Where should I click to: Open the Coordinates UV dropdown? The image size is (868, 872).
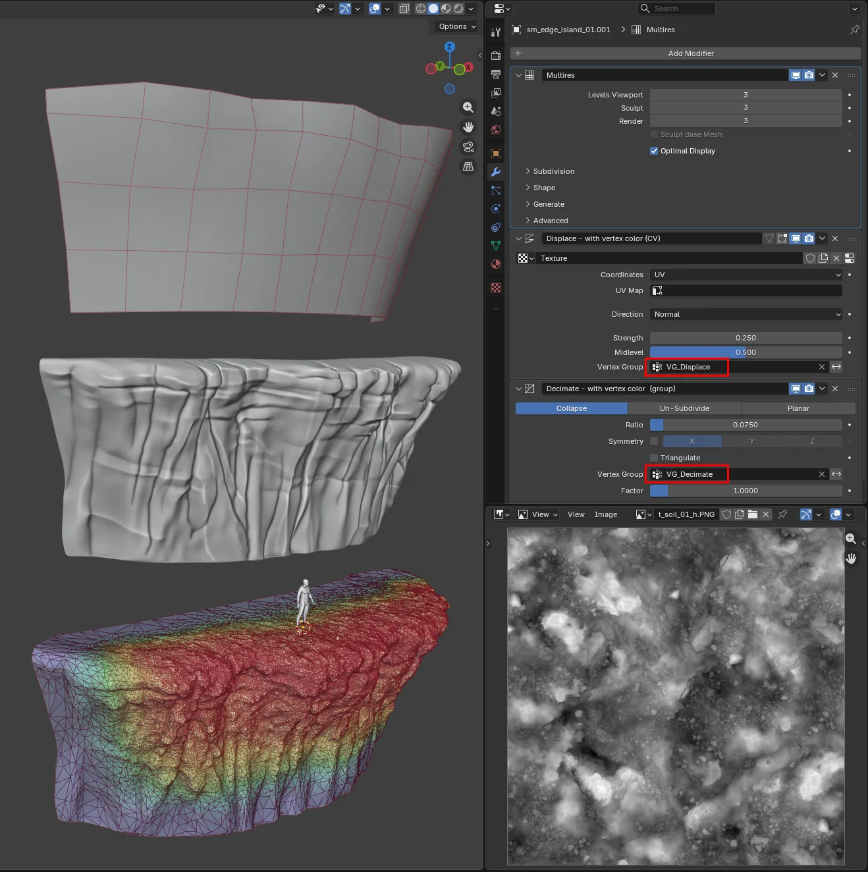pyautogui.click(x=746, y=275)
